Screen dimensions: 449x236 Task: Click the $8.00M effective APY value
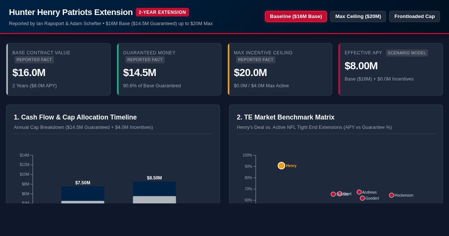pyautogui.click(x=361, y=66)
